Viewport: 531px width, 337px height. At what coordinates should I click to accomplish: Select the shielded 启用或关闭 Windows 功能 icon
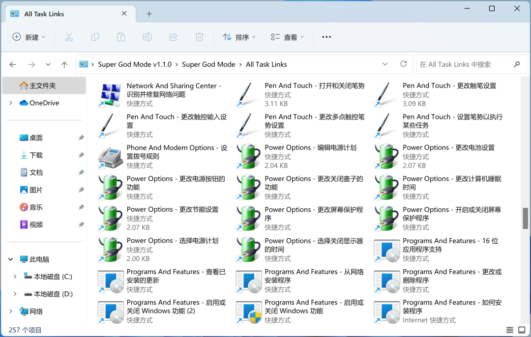pos(249,312)
